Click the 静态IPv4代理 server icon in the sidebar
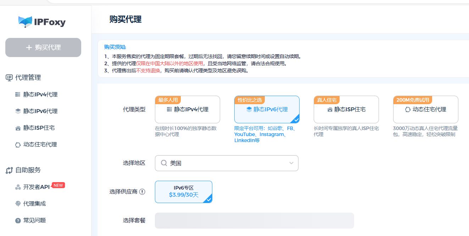The image size is (469, 236). click(18, 95)
